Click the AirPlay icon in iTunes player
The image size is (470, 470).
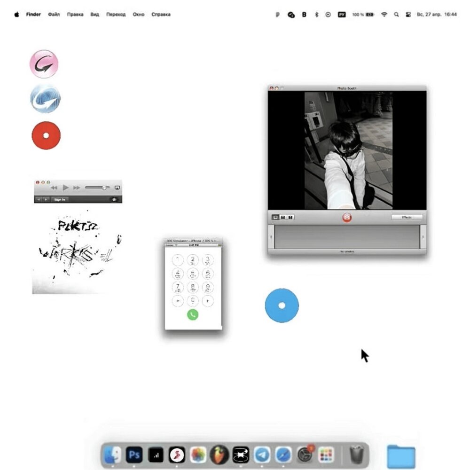coord(117,188)
